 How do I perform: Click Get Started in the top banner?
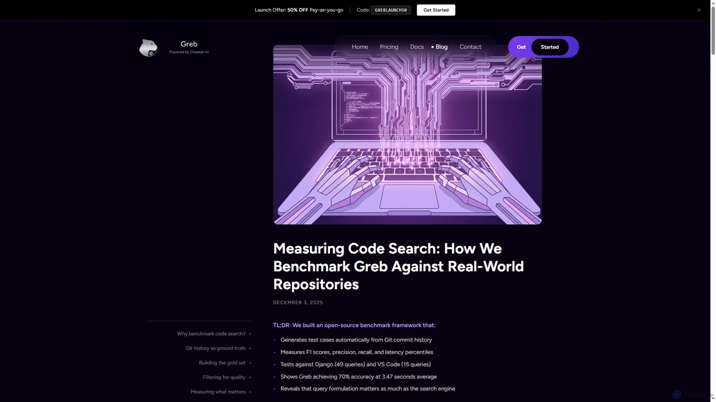pyautogui.click(x=436, y=10)
